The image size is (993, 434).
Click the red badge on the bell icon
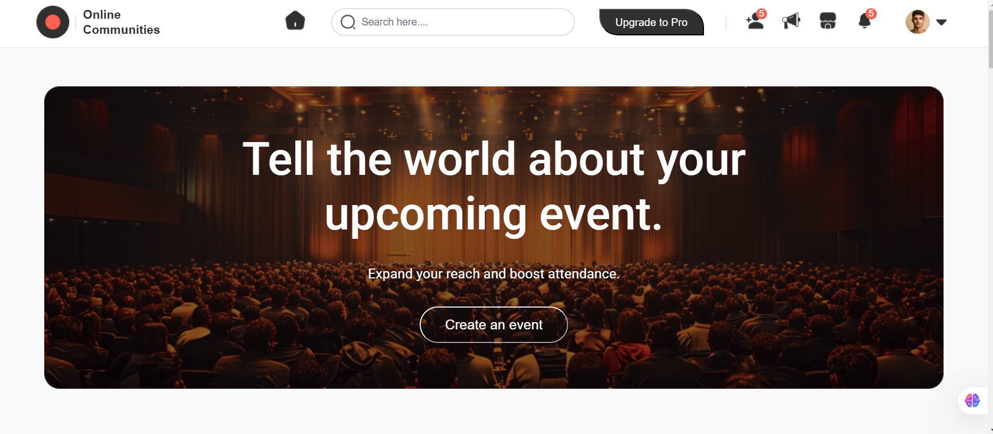tap(871, 14)
